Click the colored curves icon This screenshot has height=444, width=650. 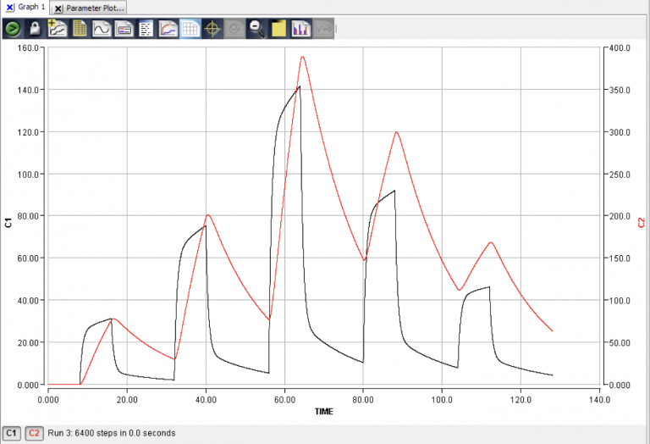(168, 29)
